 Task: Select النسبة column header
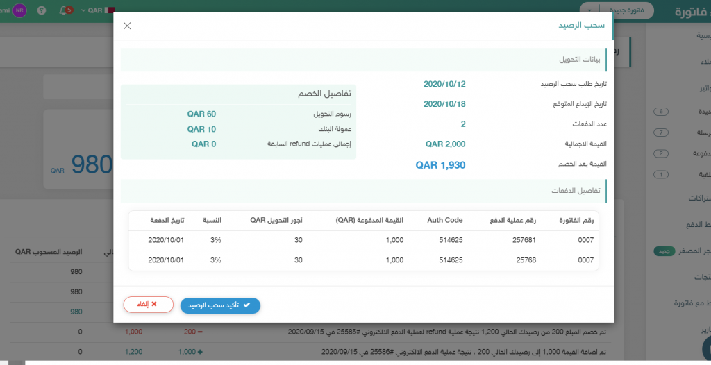[212, 221]
